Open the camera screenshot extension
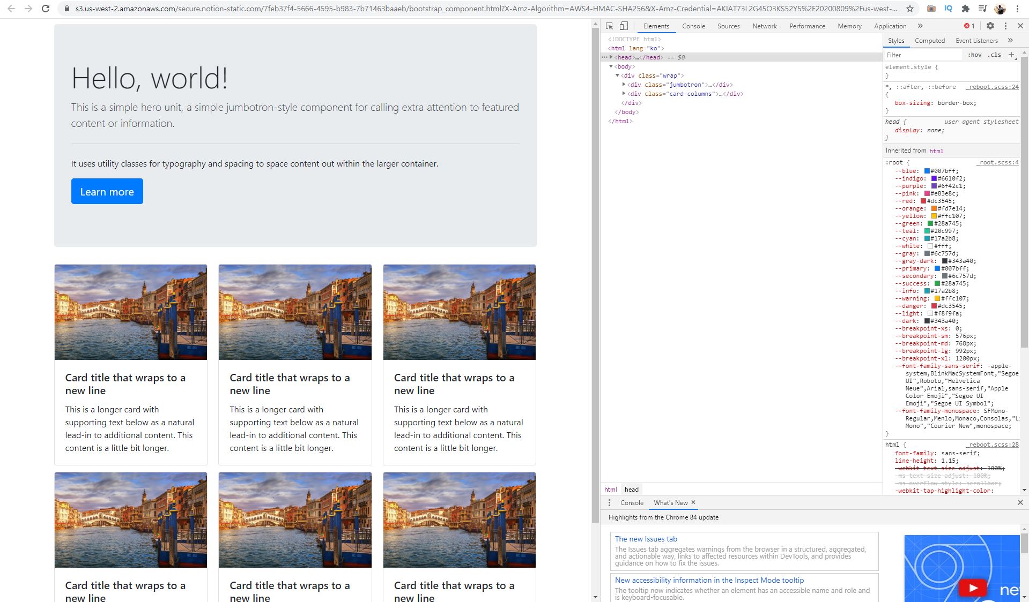The height and width of the screenshot is (602, 1029). (931, 9)
